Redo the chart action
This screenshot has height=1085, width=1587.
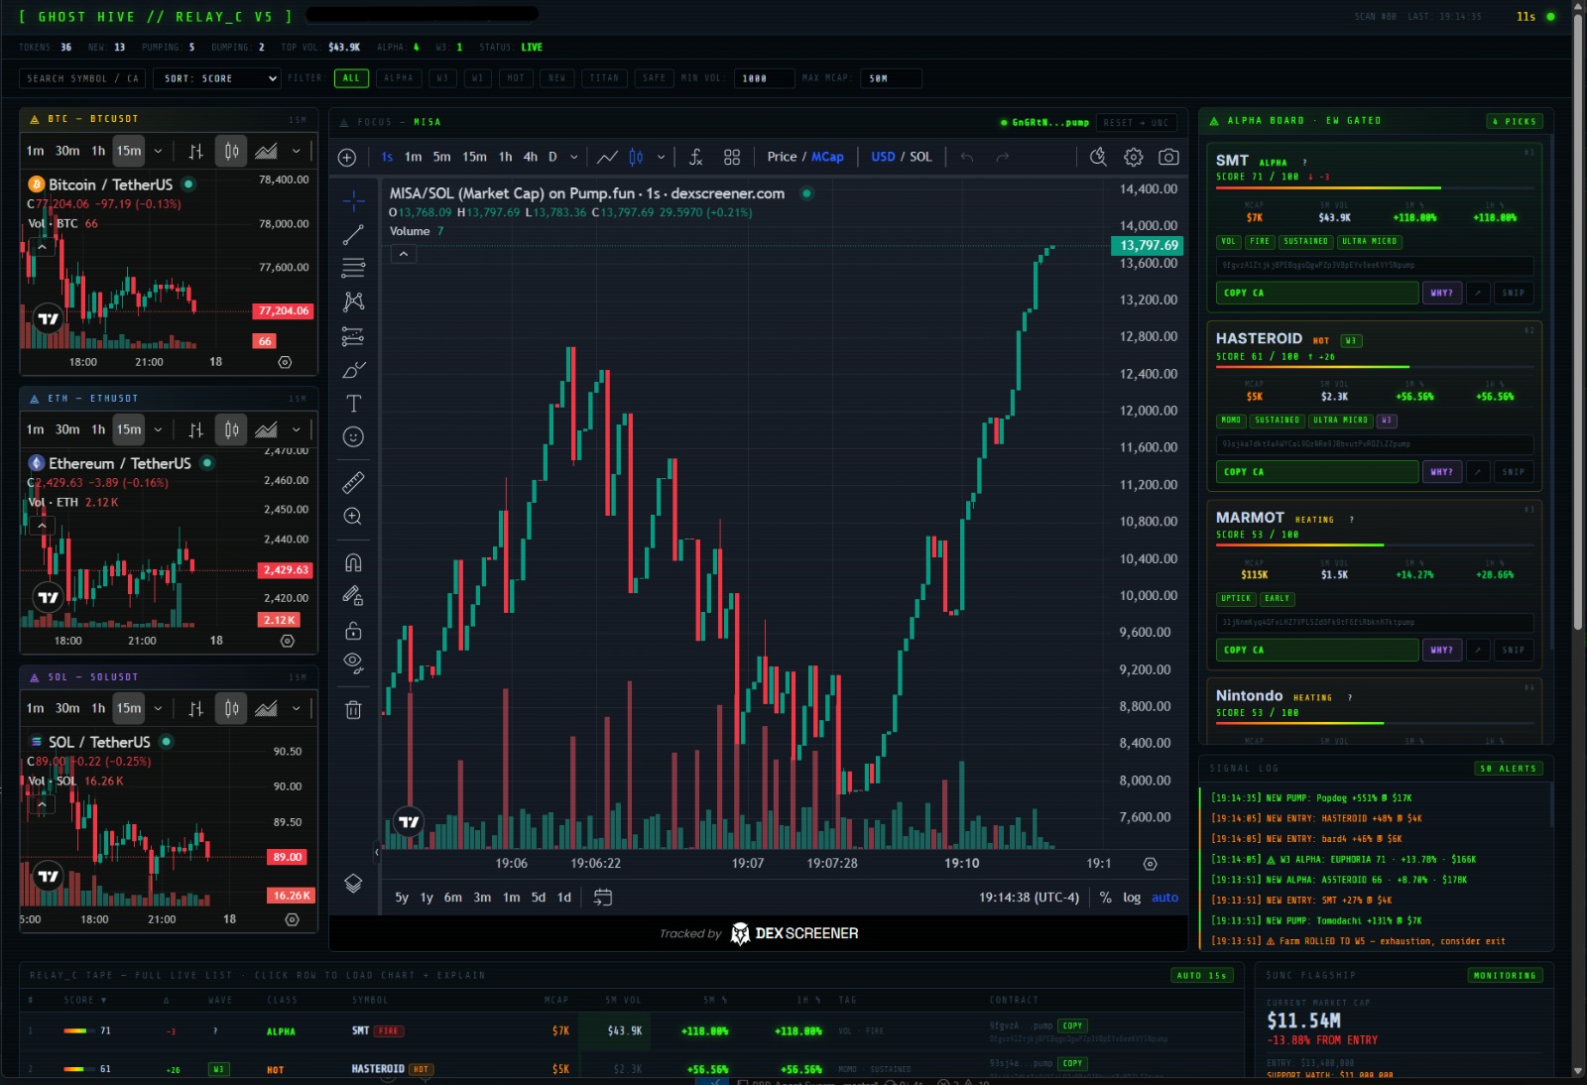click(1003, 157)
